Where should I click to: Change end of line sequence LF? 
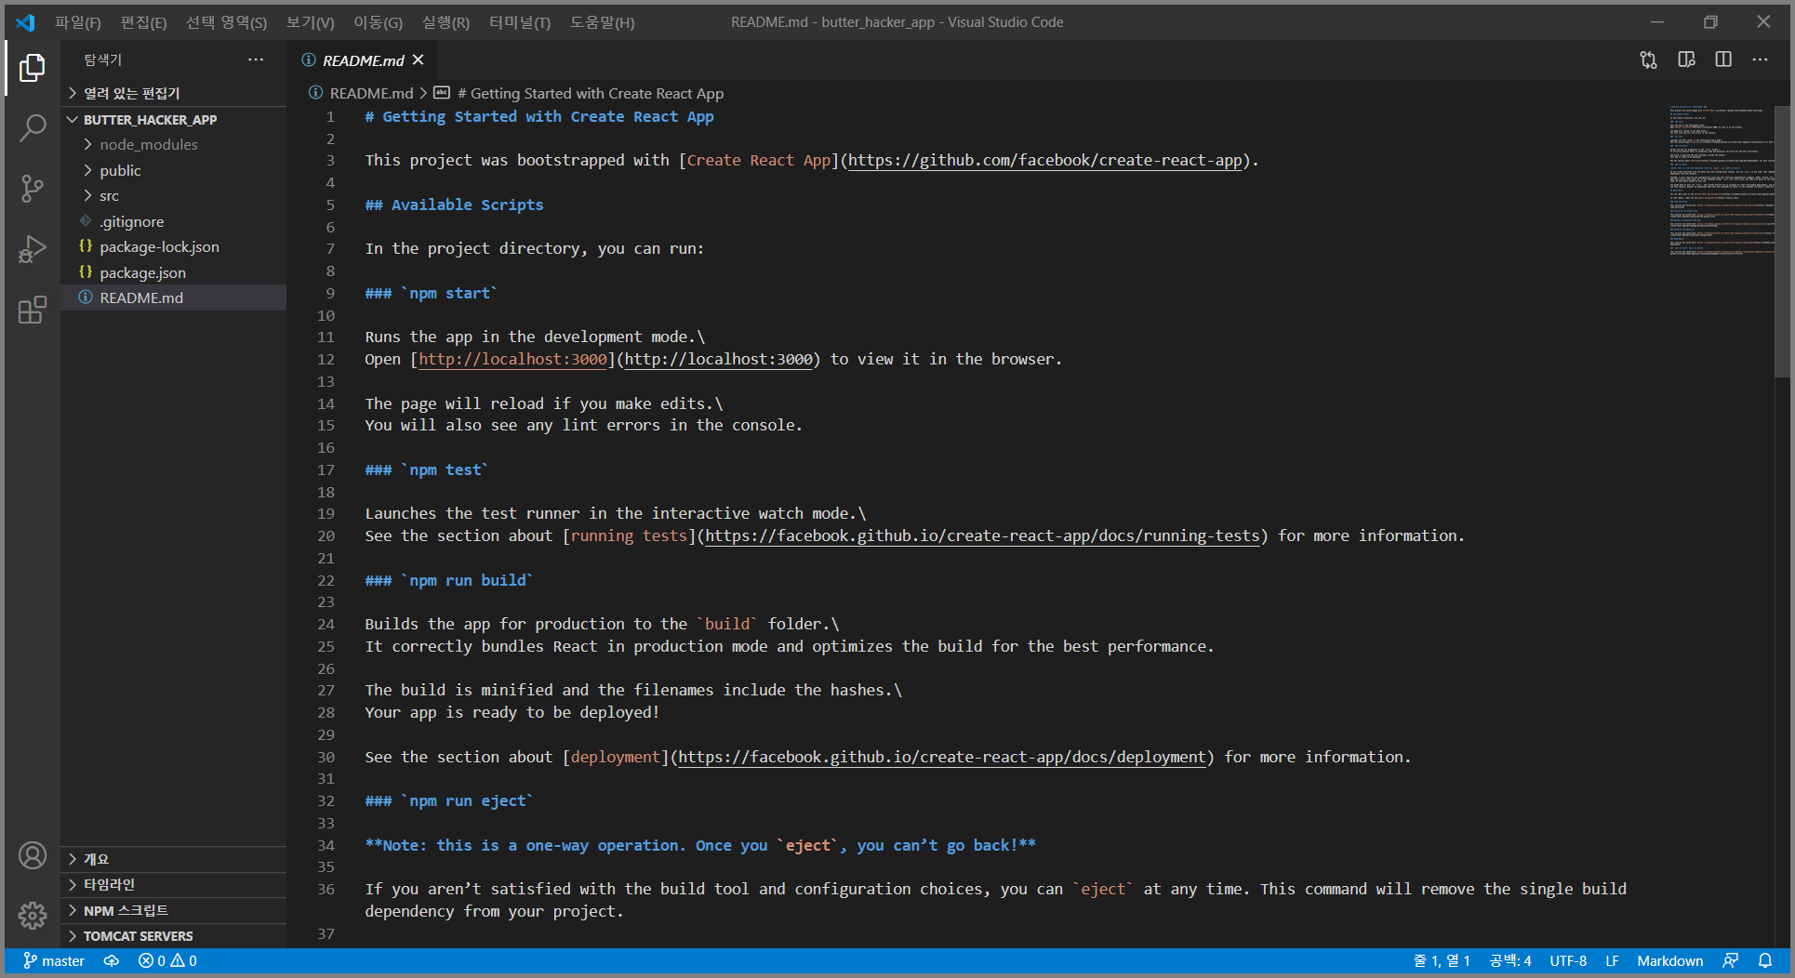[1612, 961]
